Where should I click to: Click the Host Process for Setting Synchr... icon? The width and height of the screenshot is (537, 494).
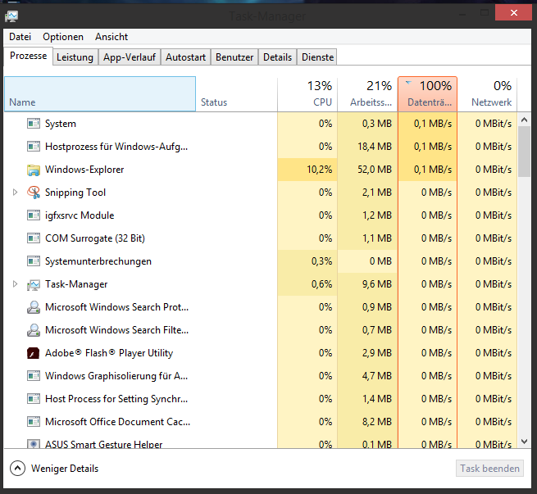34,398
